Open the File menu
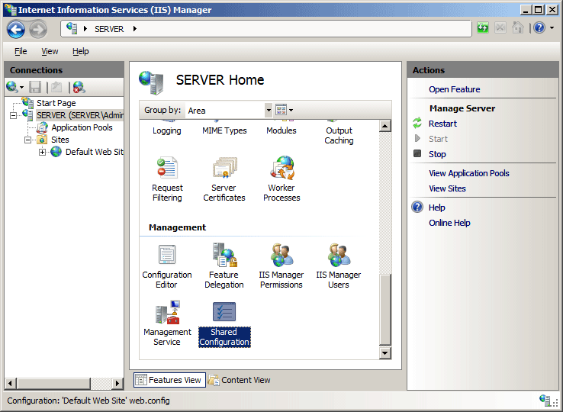The width and height of the screenshot is (563, 412). tap(21, 51)
